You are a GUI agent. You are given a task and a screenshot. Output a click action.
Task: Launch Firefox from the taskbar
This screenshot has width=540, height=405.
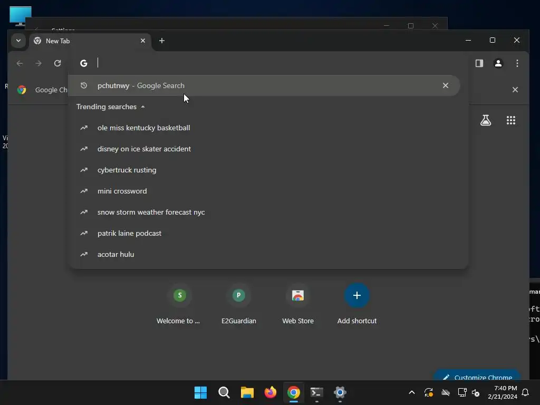[x=271, y=392]
